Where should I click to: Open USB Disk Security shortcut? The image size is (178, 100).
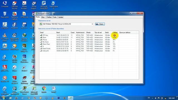point(14,5)
